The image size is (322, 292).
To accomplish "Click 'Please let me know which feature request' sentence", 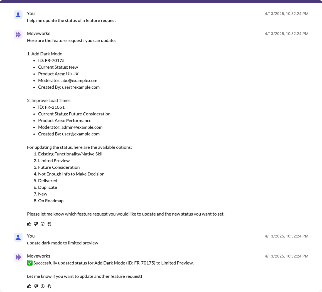I will 126,214.
